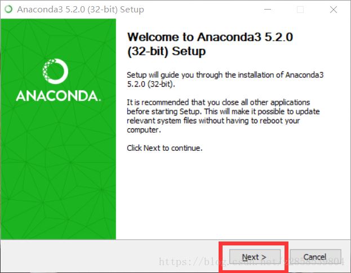
Task: Click the ANACONDA wordmark text in the banner
Action: [58, 96]
